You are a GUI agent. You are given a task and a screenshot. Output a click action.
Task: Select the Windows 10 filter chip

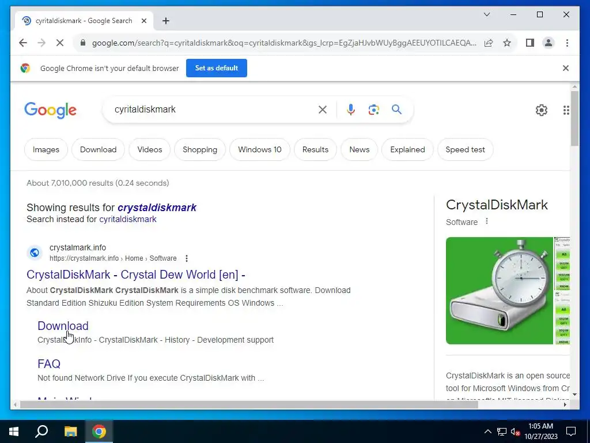[260, 149]
